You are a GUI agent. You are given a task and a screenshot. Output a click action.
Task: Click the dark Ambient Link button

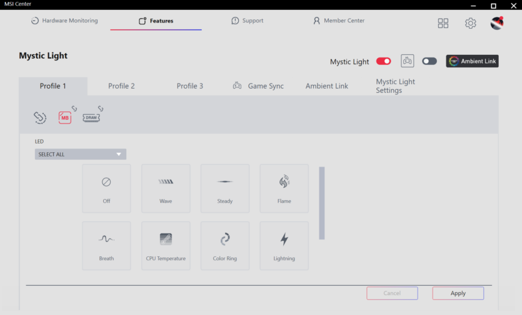(473, 61)
